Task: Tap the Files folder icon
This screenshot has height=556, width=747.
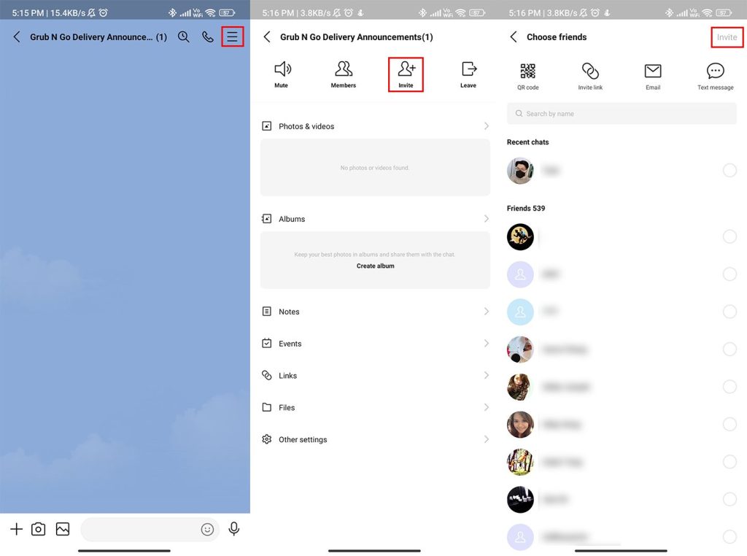Action: (267, 407)
